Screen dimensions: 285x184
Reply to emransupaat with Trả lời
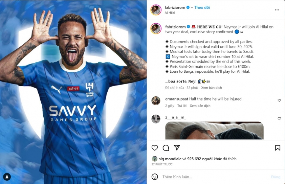182,106
